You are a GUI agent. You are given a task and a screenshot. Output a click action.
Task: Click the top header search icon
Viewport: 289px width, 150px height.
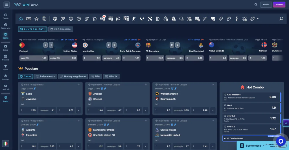256,5
